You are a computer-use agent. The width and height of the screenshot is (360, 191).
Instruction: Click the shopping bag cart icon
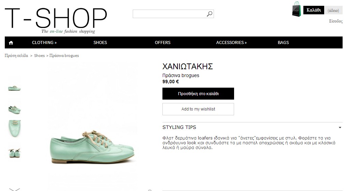point(297,9)
